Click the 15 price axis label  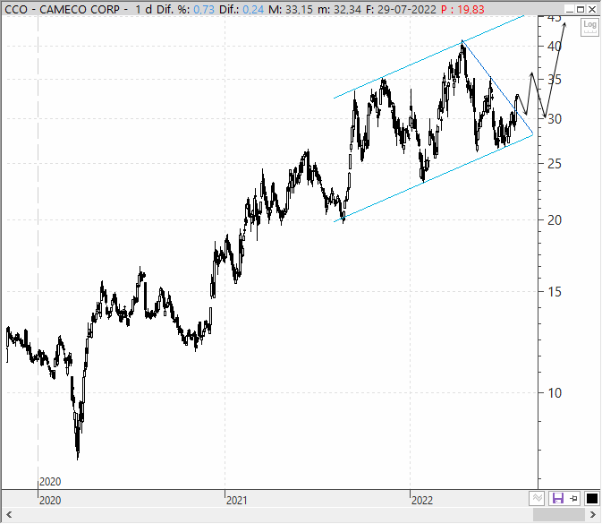tap(555, 292)
